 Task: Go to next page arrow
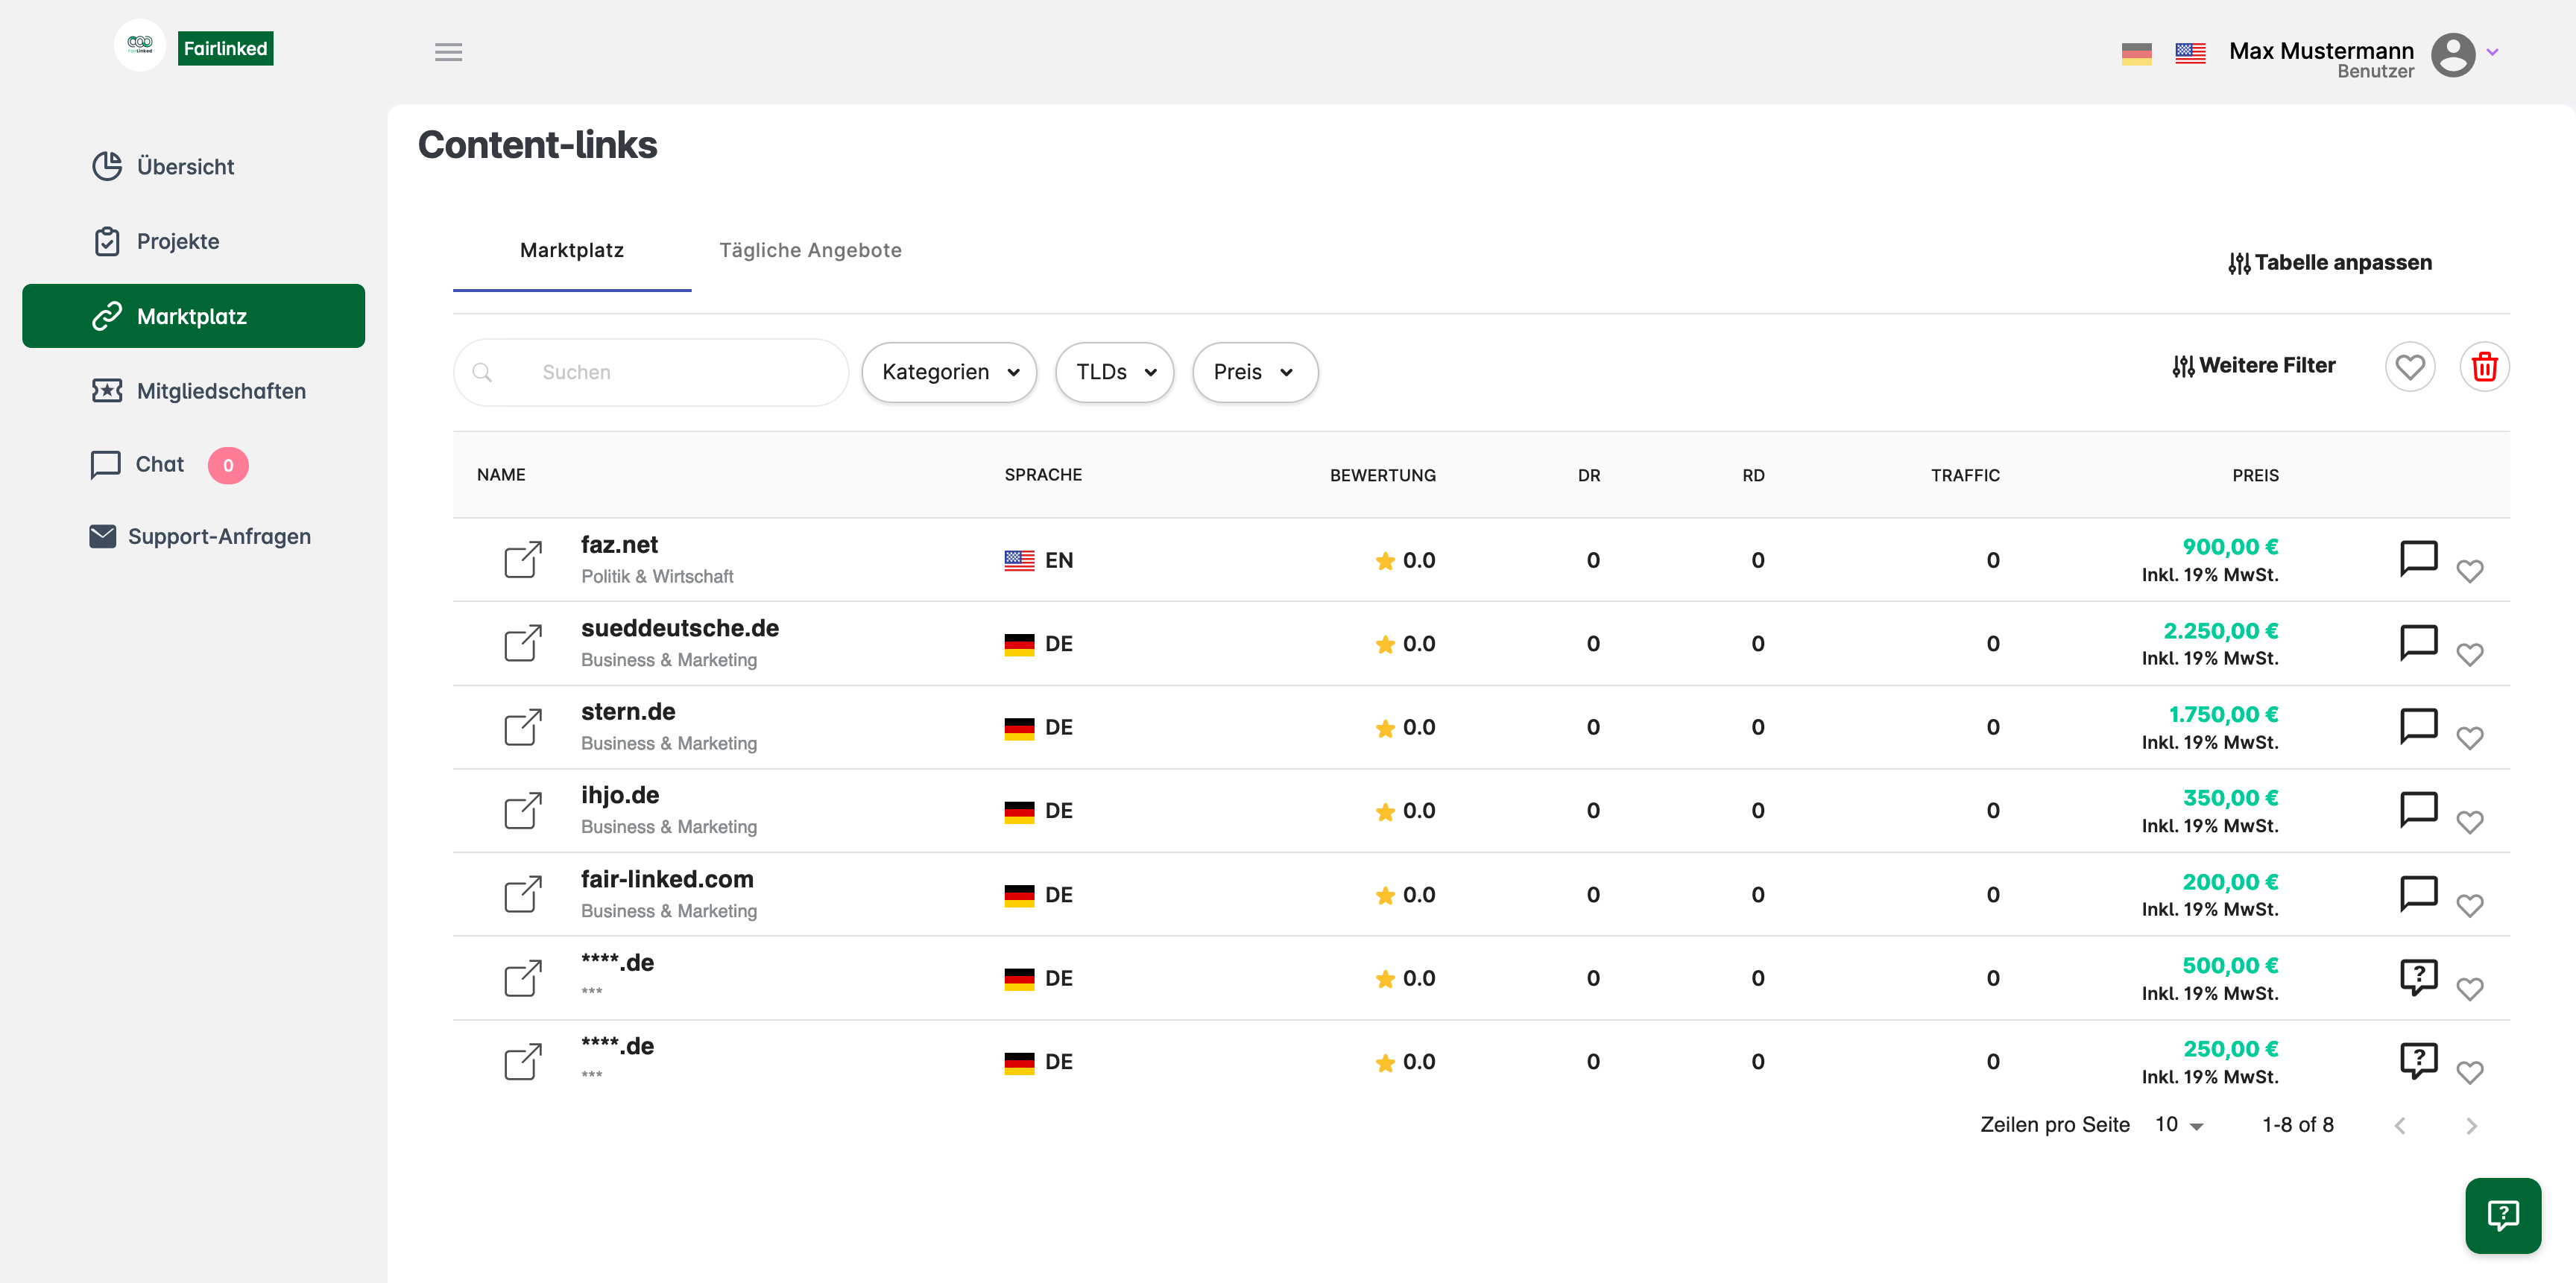pos(2471,1126)
